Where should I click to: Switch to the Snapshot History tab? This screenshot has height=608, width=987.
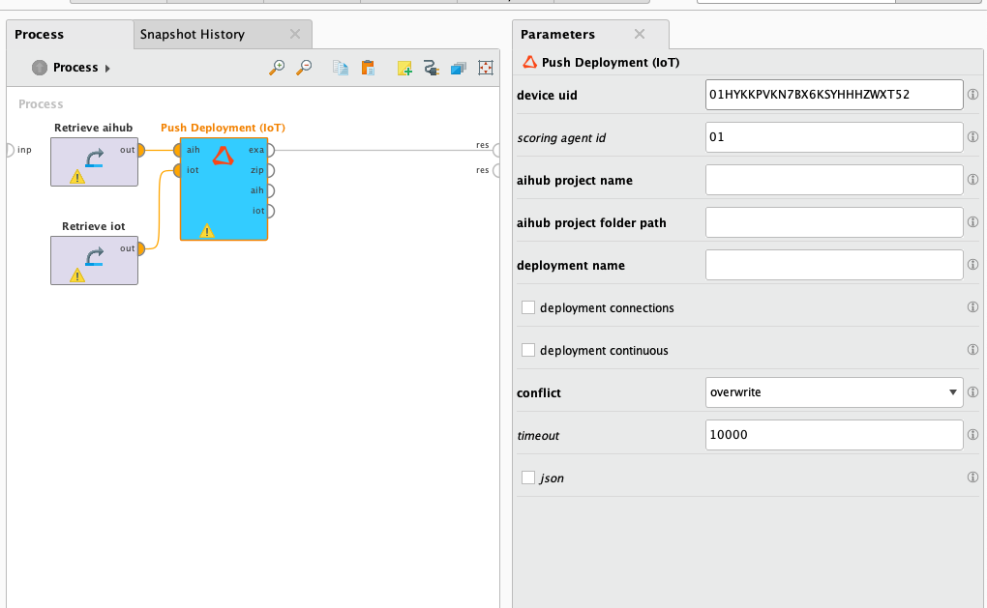193,34
